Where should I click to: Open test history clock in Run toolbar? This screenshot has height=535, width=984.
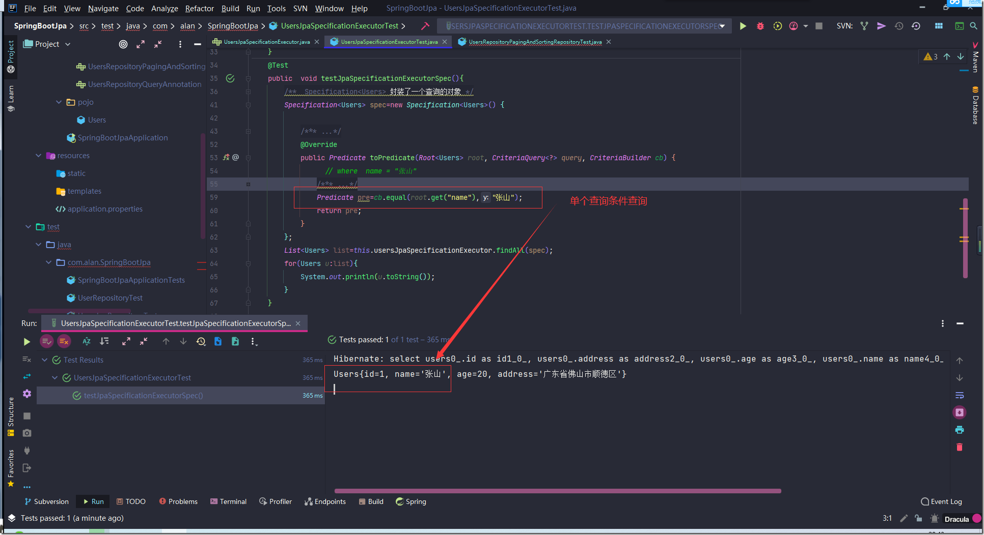pyautogui.click(x=201, y=341)
